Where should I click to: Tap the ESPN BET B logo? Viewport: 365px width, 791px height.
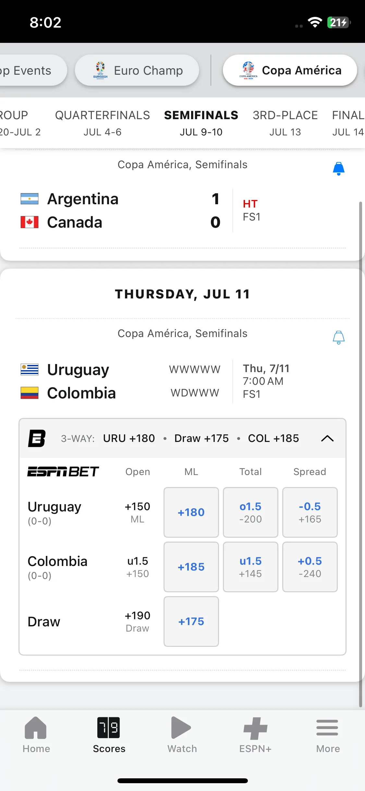37,438
